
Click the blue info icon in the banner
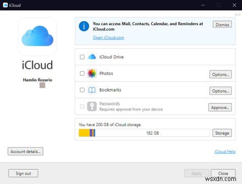point(84,26)
